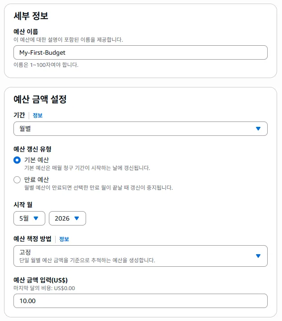Click the 예산 갱신 유형 heading
Image resolution: width=282 pixels, height=321 pixels.
click(32, 149)
